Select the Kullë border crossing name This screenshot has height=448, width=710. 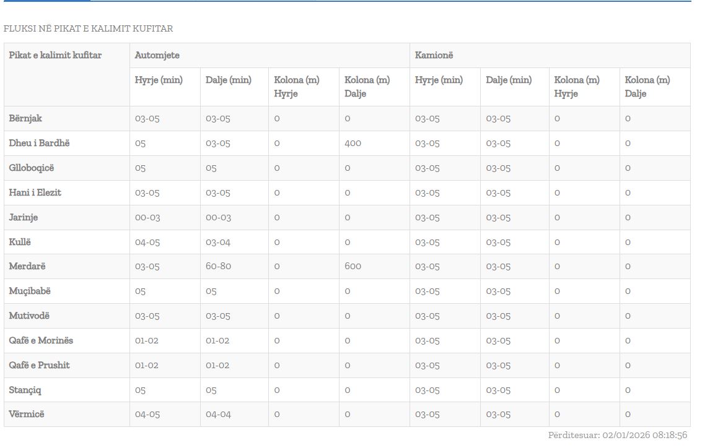tap(20, 242)
